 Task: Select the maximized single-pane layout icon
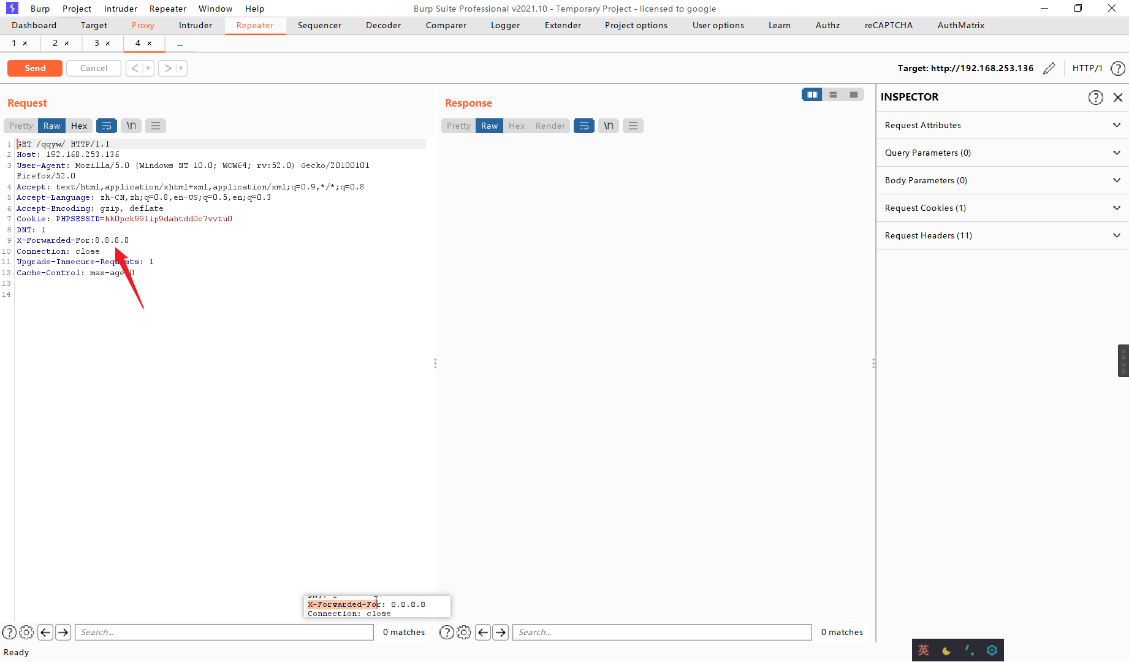coord(854,94)
